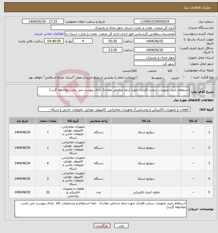Click the validity time field 23:59
This screenshot has width=218, height=233.
(112, 50)
